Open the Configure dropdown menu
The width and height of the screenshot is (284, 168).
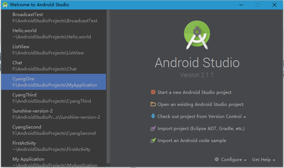[230, 160]
